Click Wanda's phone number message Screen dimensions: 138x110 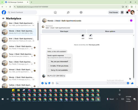pyautogui.click(x=56, y=76)
